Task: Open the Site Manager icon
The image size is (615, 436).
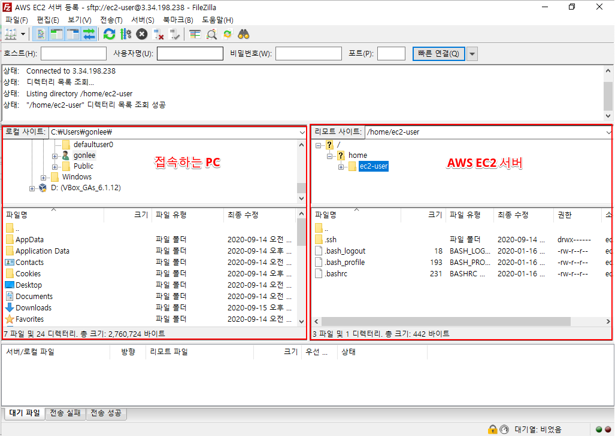Action: point(11,35)
